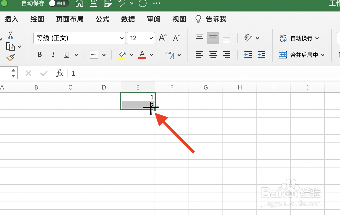
Task: Click the increase font size icon
Action: tap(161, 38)
